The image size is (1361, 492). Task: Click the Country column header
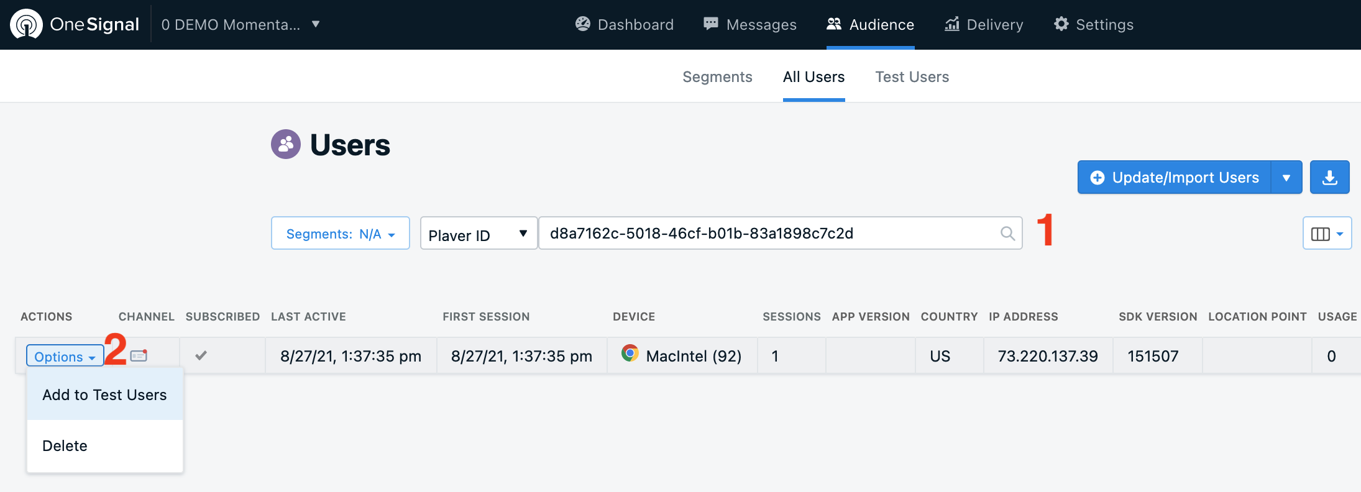coord(949,316)
